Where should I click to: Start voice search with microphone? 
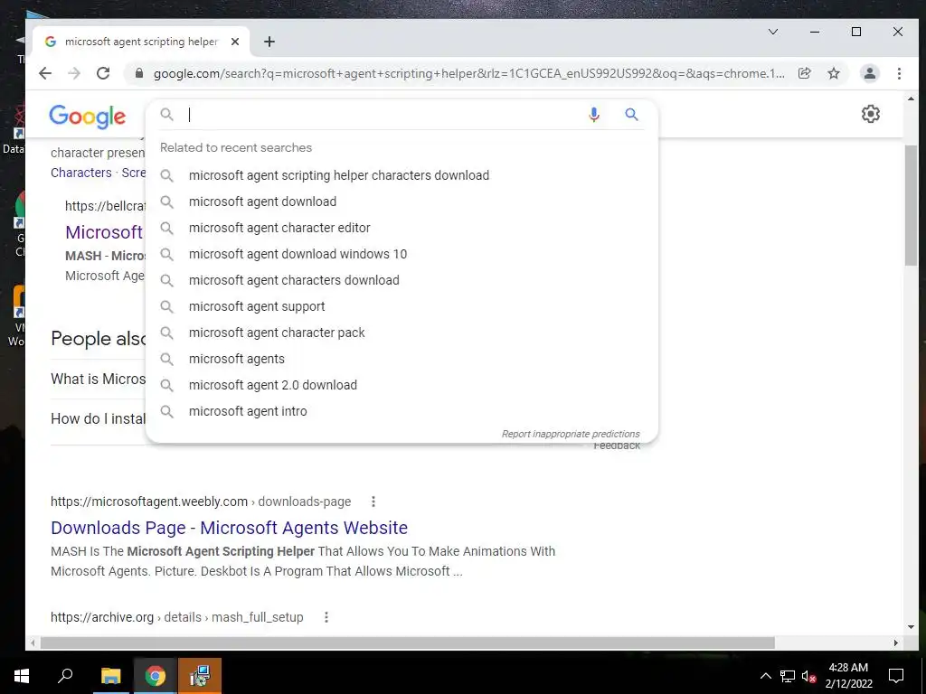pos(594,115)
